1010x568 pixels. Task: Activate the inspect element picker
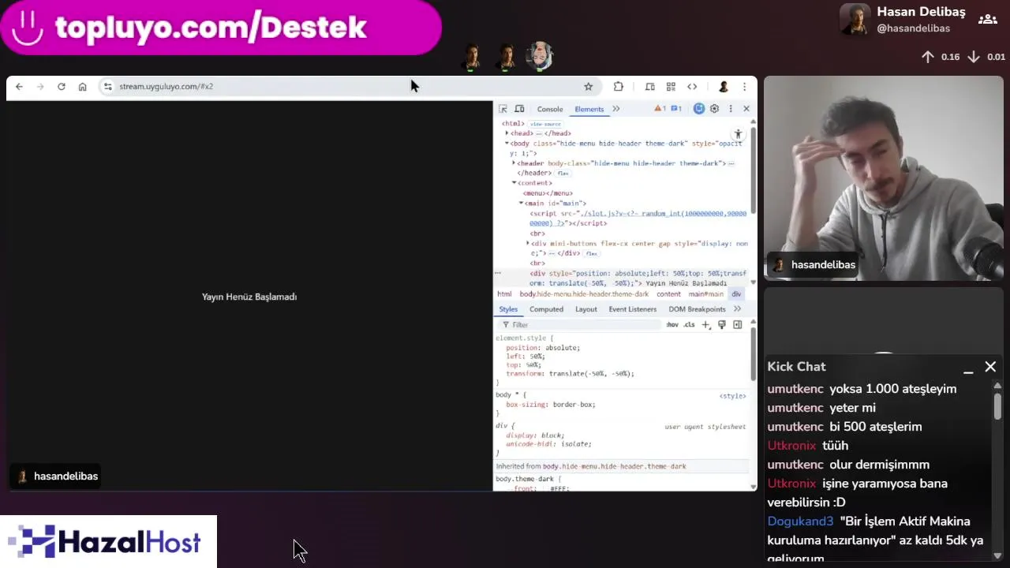tap(503, 109)
